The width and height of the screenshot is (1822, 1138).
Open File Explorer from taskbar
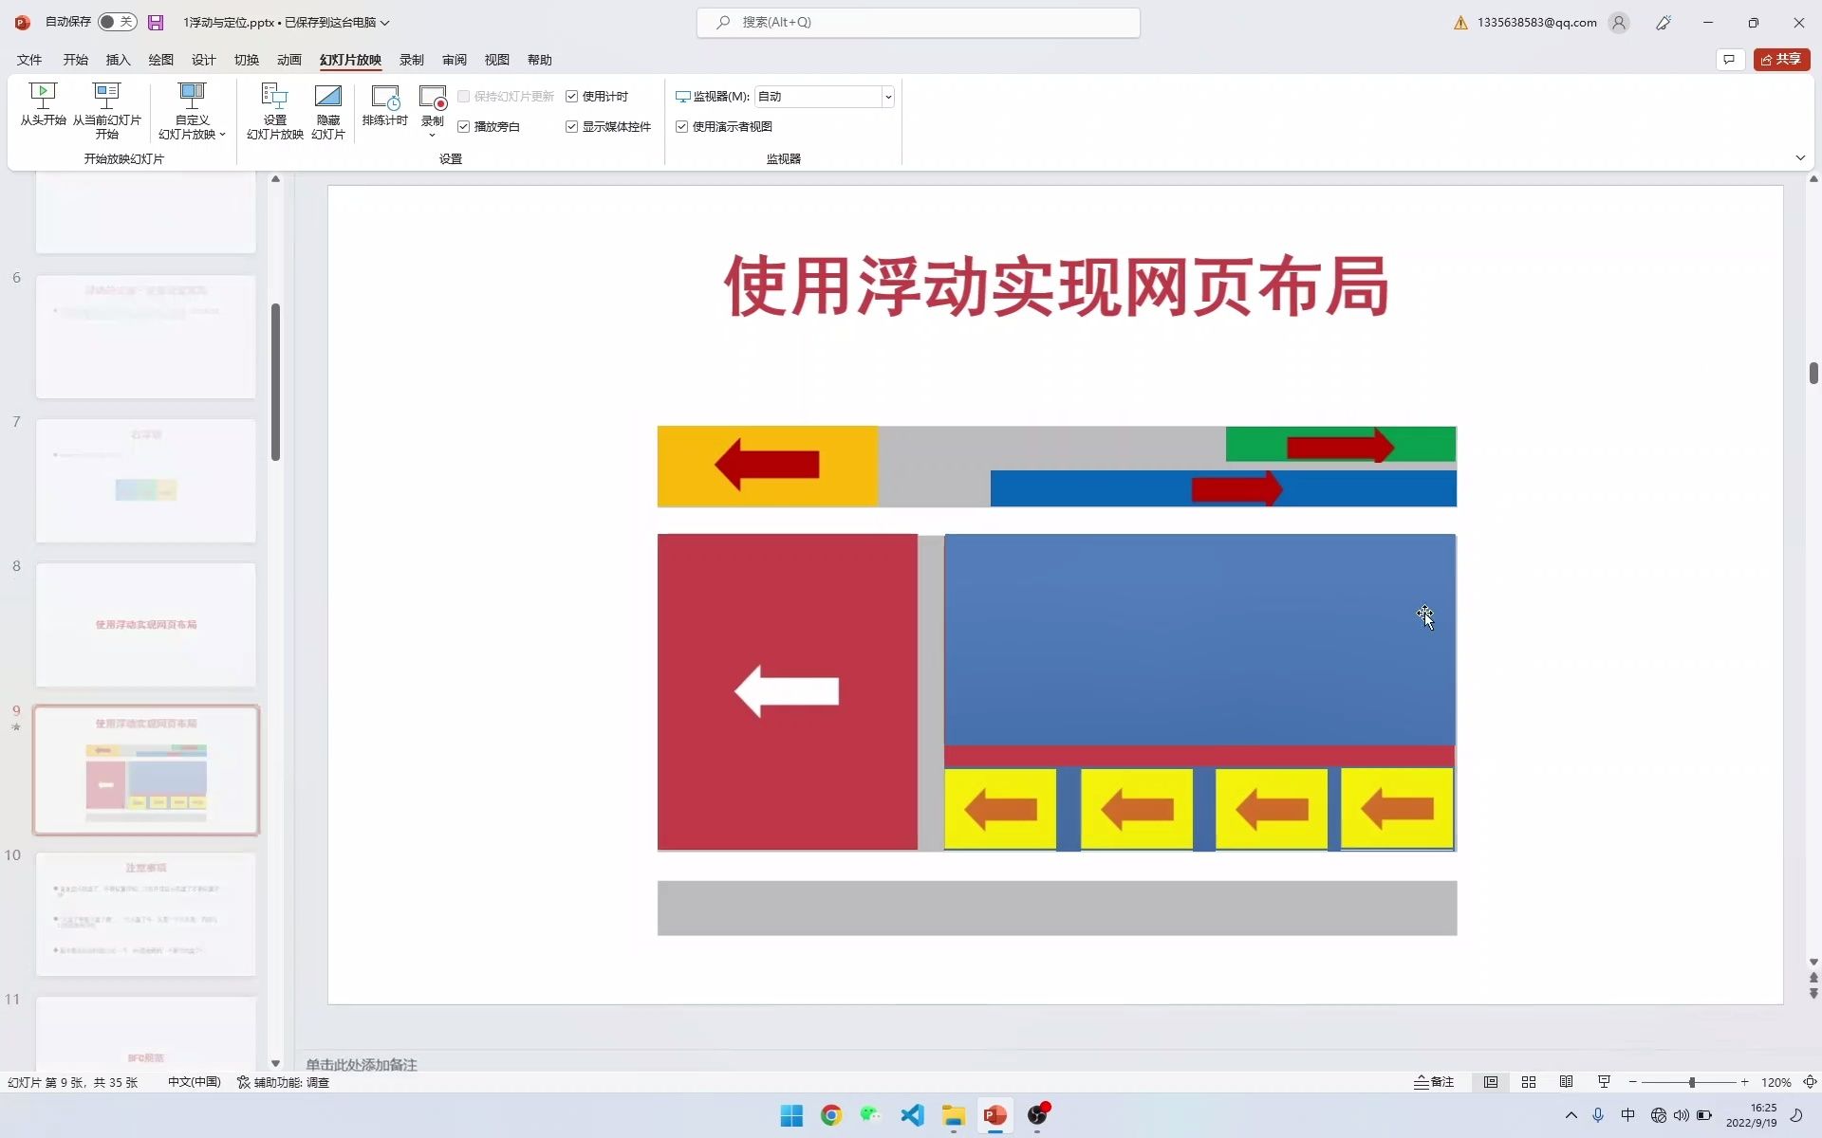point(953,1115)
